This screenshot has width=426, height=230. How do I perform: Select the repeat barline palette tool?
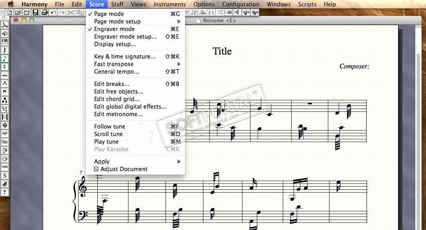(x=5, y=117)
